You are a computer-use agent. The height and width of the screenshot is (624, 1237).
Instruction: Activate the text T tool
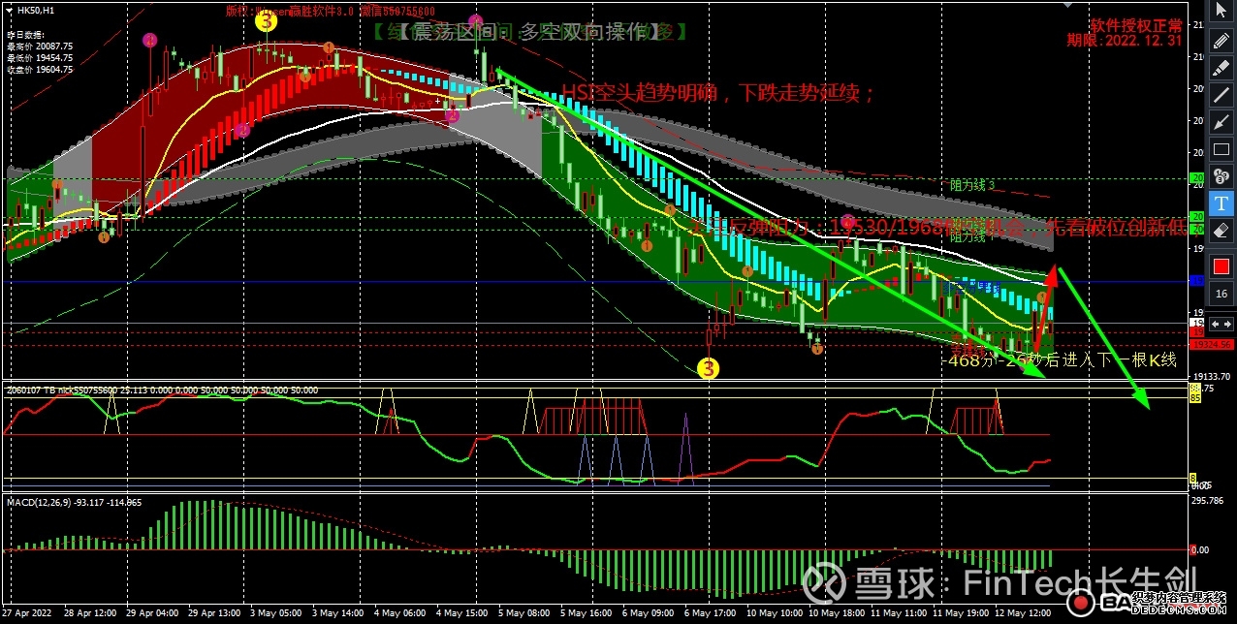[x=1221, y=204]
